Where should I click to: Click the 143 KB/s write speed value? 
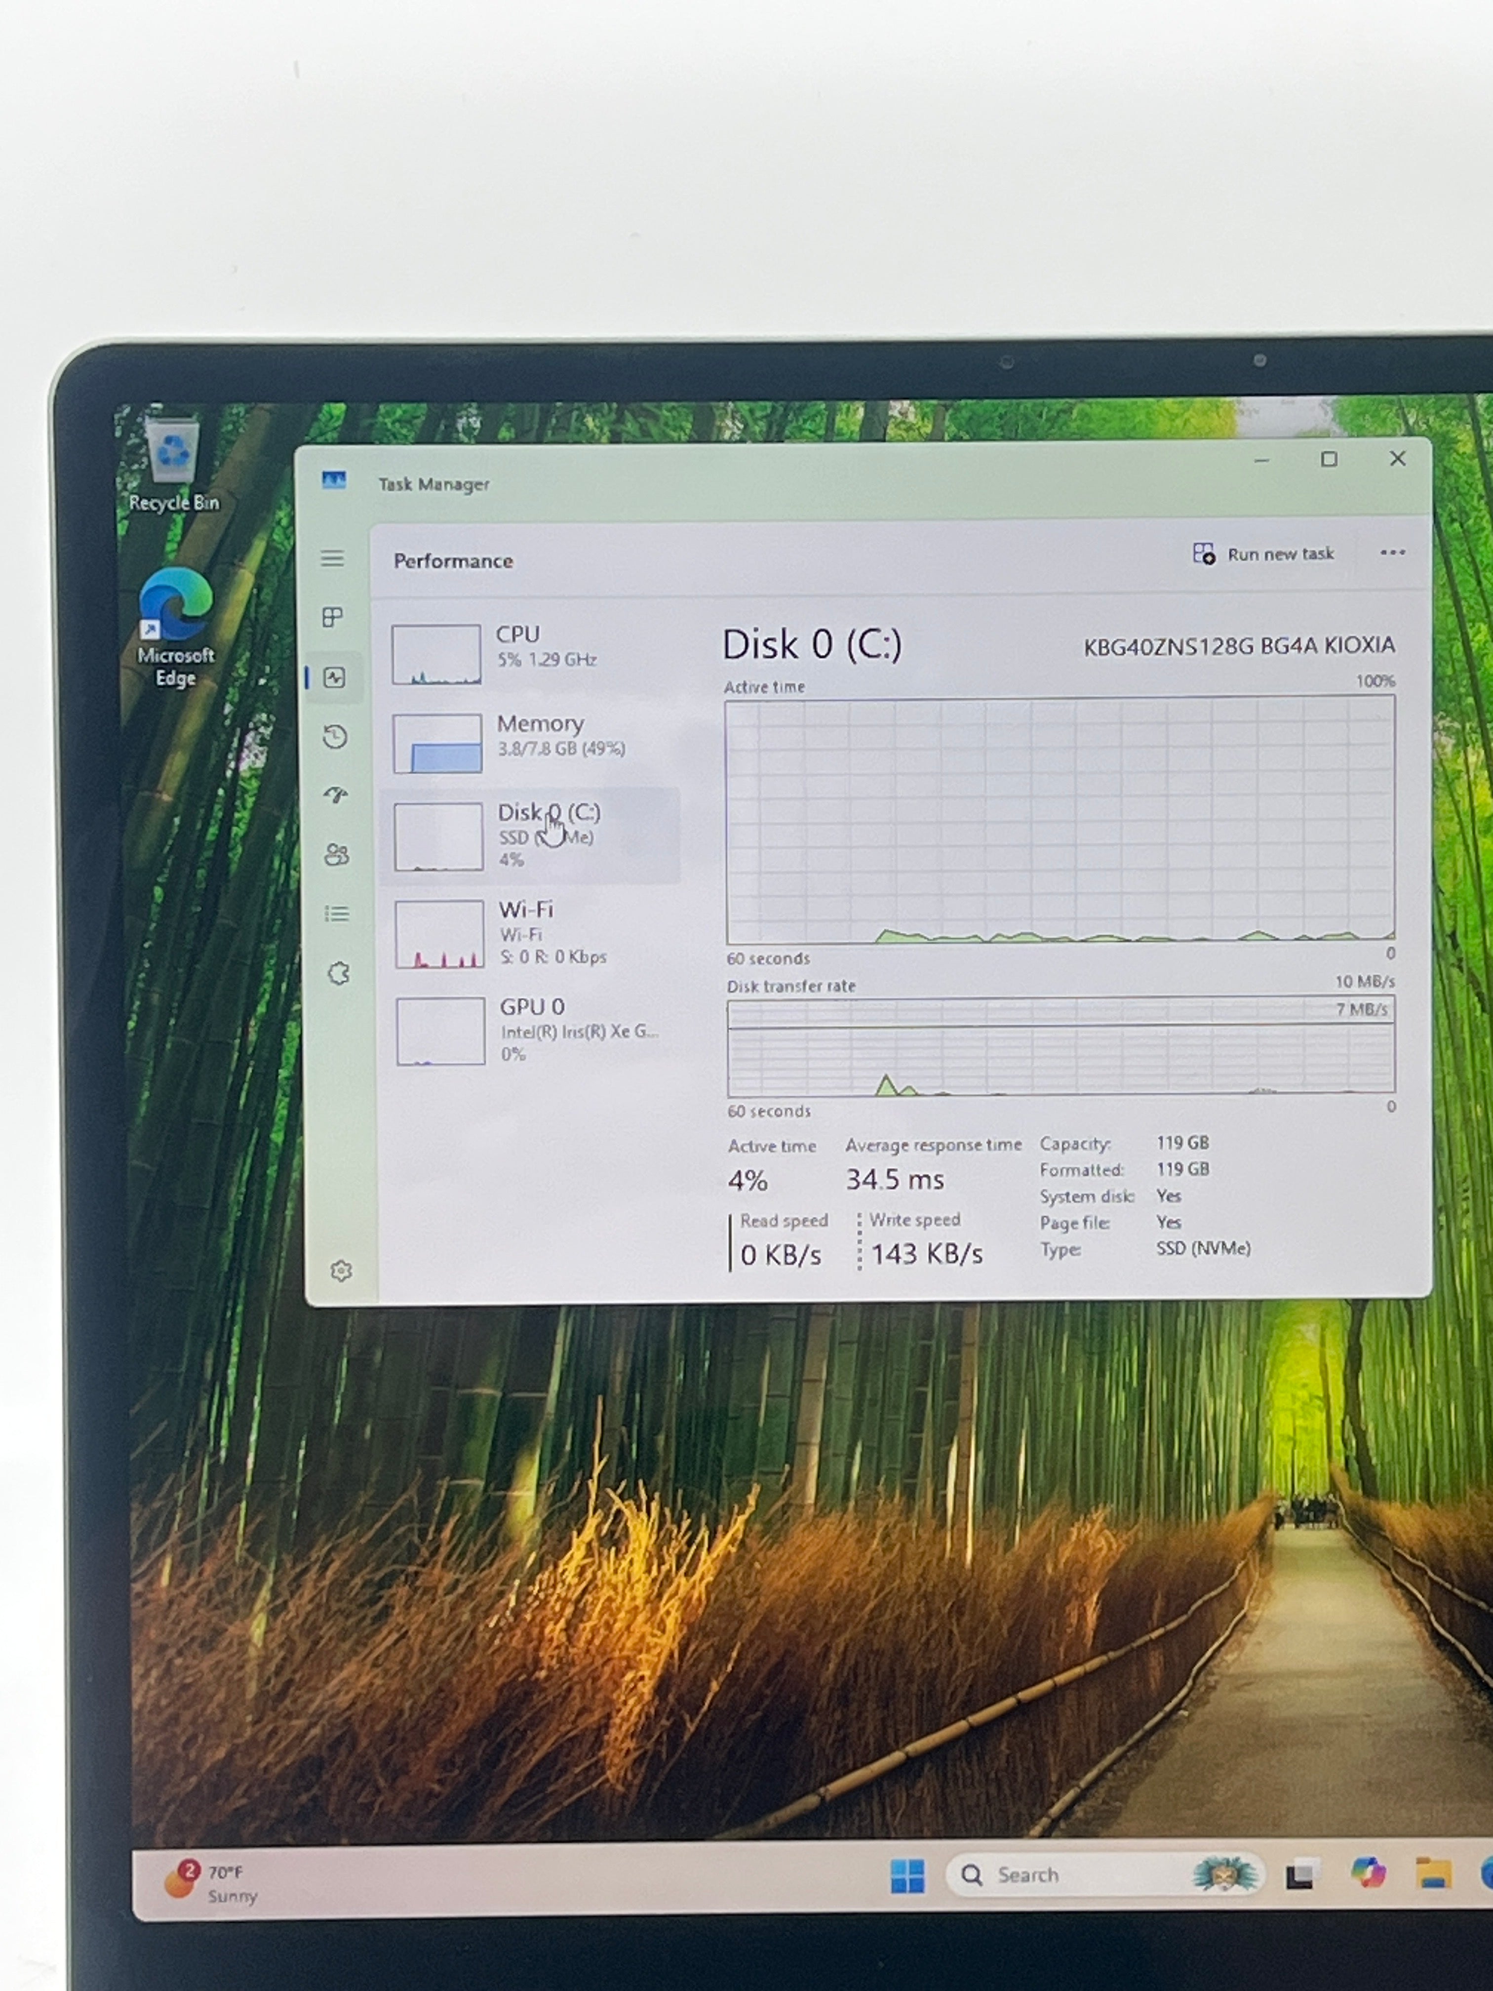[x=927, y=1254]
